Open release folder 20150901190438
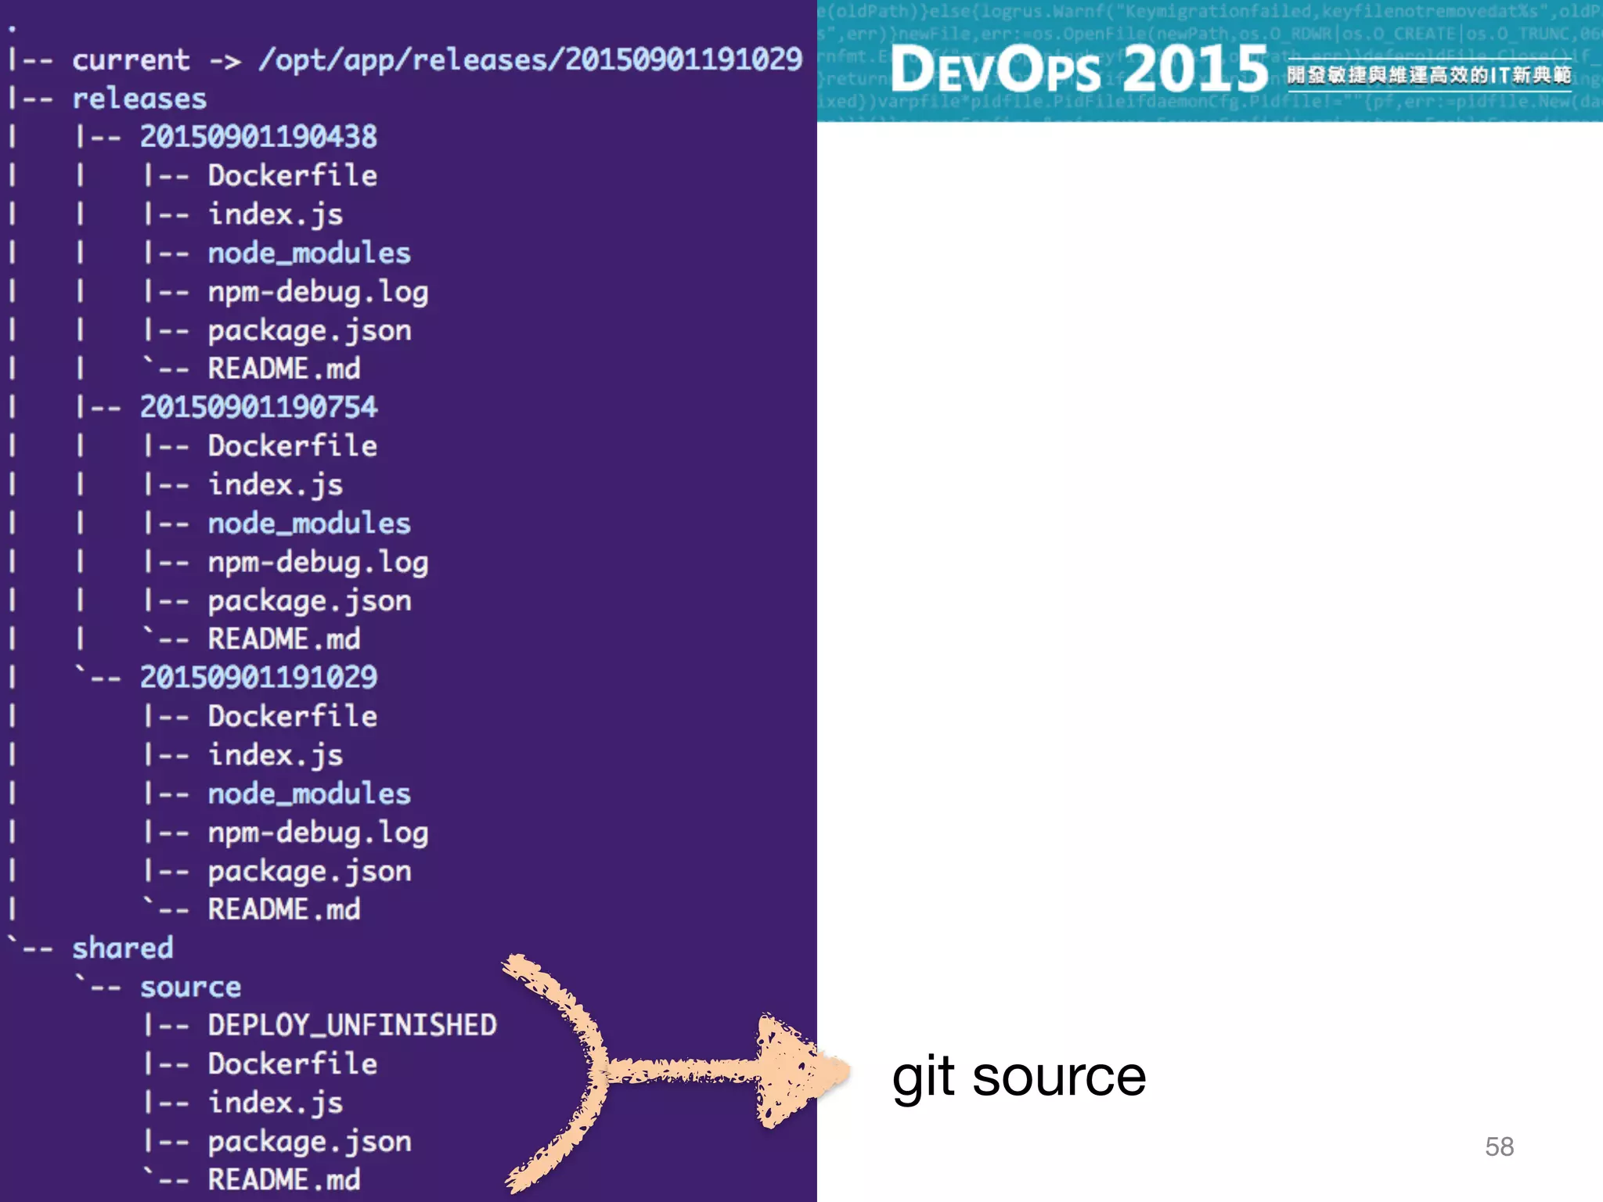Image resolution: width=1603 pixels, height=1202 pixels. 258,137
